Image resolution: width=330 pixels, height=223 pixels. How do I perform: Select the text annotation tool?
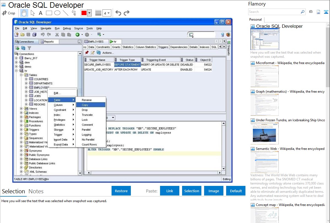tap(40, 13)
